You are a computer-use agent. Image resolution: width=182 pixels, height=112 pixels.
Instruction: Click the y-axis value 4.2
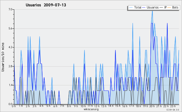point(10,47)
